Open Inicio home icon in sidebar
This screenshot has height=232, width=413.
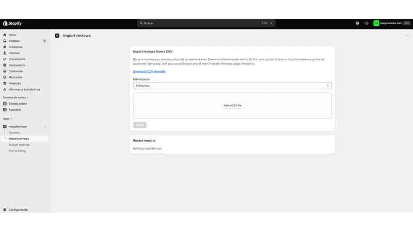(5, 35)
